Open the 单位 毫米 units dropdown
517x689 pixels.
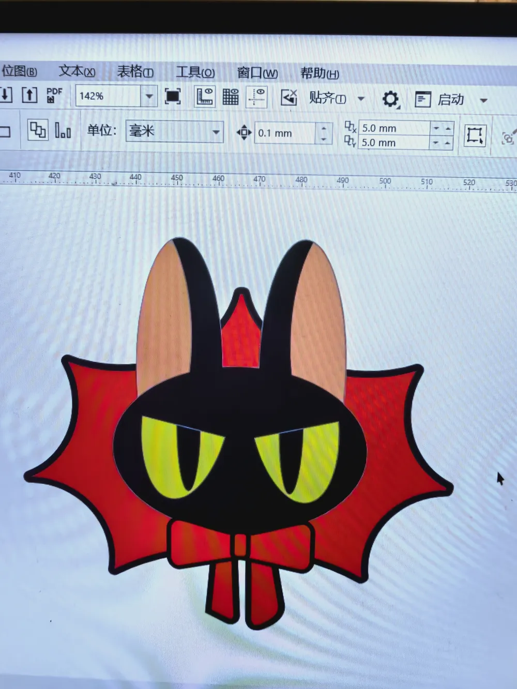175,131
